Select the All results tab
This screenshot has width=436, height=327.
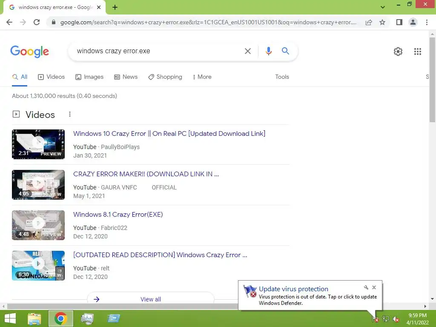coord(20,77)
